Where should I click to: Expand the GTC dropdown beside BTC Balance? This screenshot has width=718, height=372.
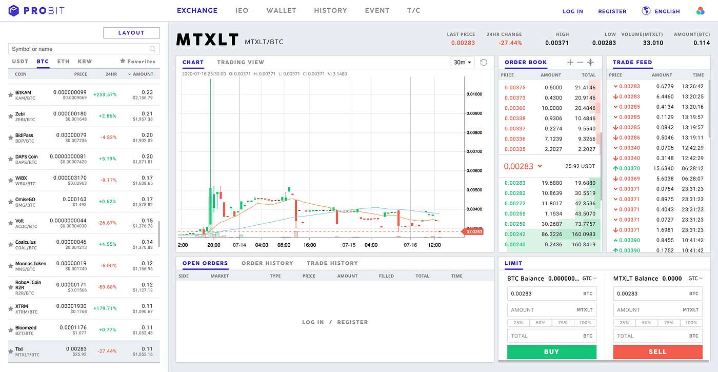pyautogui.click(x=590, y=279)
